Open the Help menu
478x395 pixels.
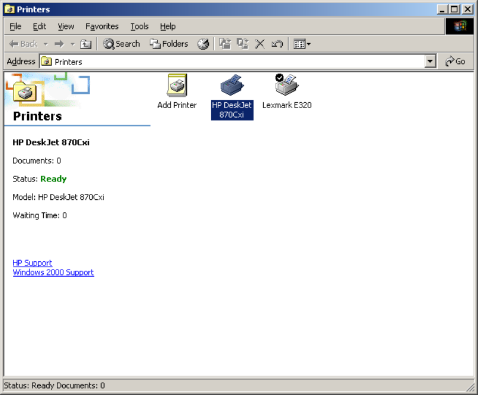tap(167, 27)
